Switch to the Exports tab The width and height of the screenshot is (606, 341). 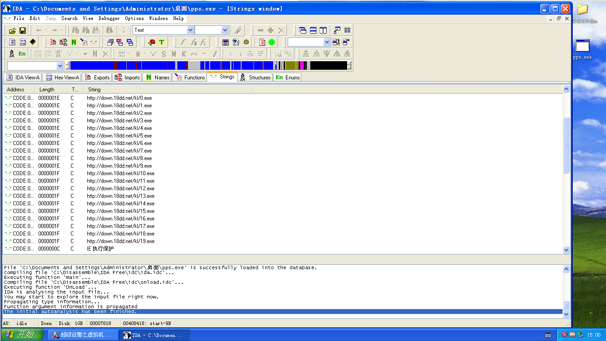97,77
